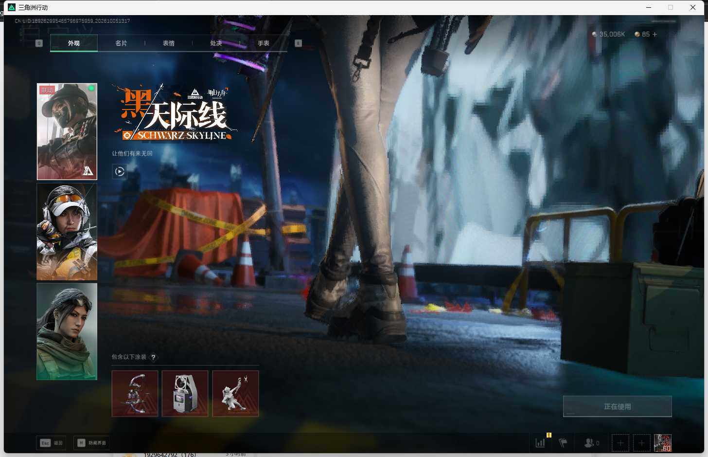Open the 手表 tab
The image size is (708, 457).
pyautogui.click(x=264, y=43)
